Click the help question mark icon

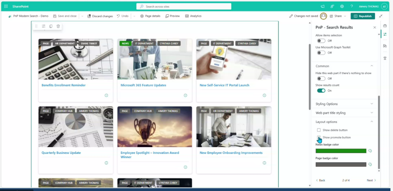click(352, 7)
